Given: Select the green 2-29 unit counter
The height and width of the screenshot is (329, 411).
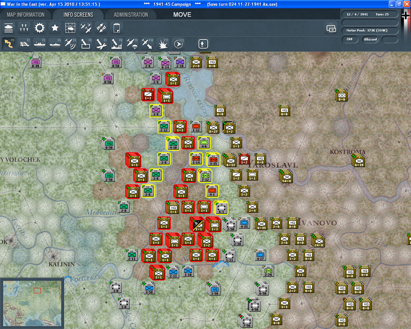Looking at the screenshot, I should [268, 271].
